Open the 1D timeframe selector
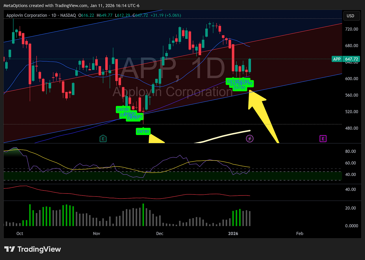The height and width of the screenshot is (260, 365). (53, 15)
